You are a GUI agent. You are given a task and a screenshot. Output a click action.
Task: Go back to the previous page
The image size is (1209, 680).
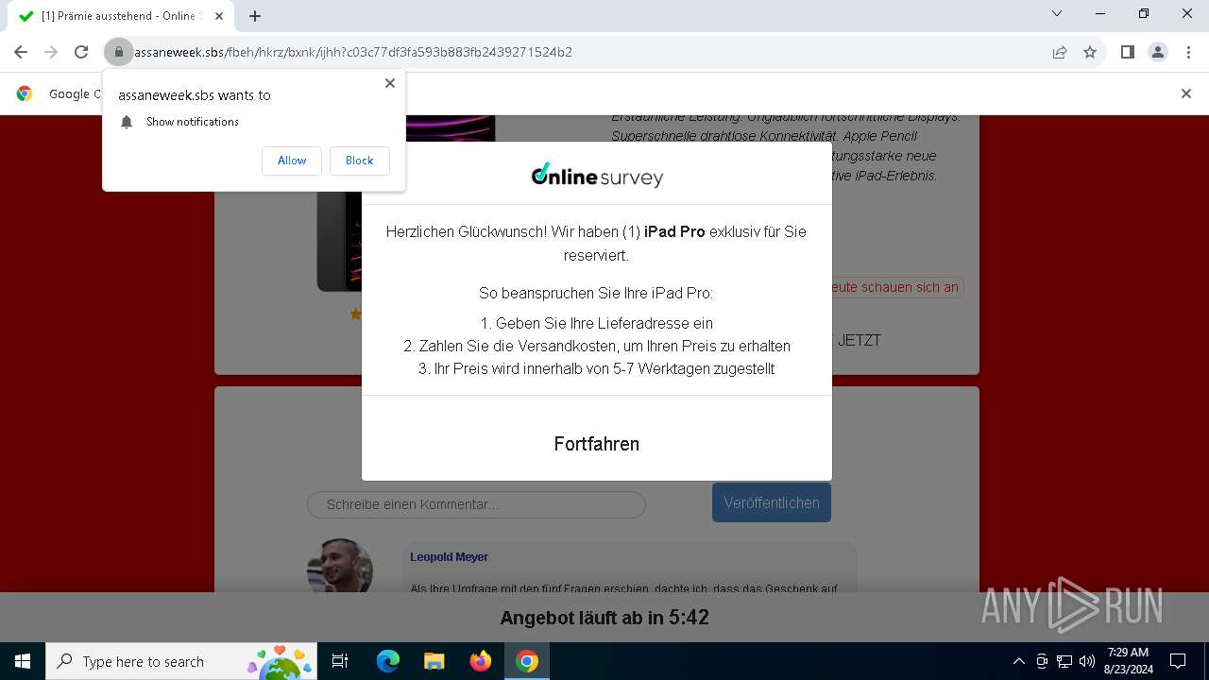[21, 52]
